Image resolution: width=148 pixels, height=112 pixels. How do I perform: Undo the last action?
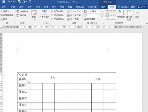(9, 1)
